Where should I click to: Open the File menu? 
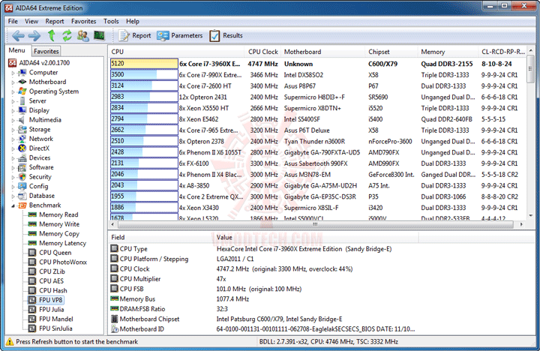[13, 21]
